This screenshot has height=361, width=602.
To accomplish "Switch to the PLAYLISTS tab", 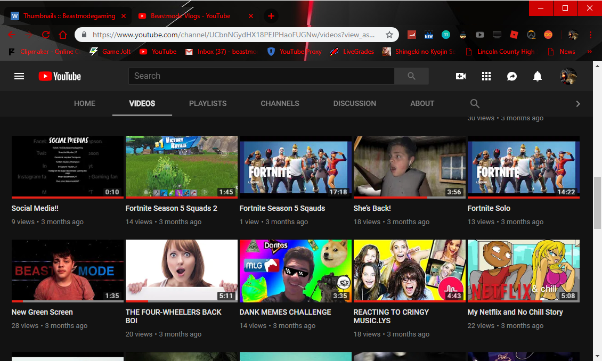I will (208, 104).
